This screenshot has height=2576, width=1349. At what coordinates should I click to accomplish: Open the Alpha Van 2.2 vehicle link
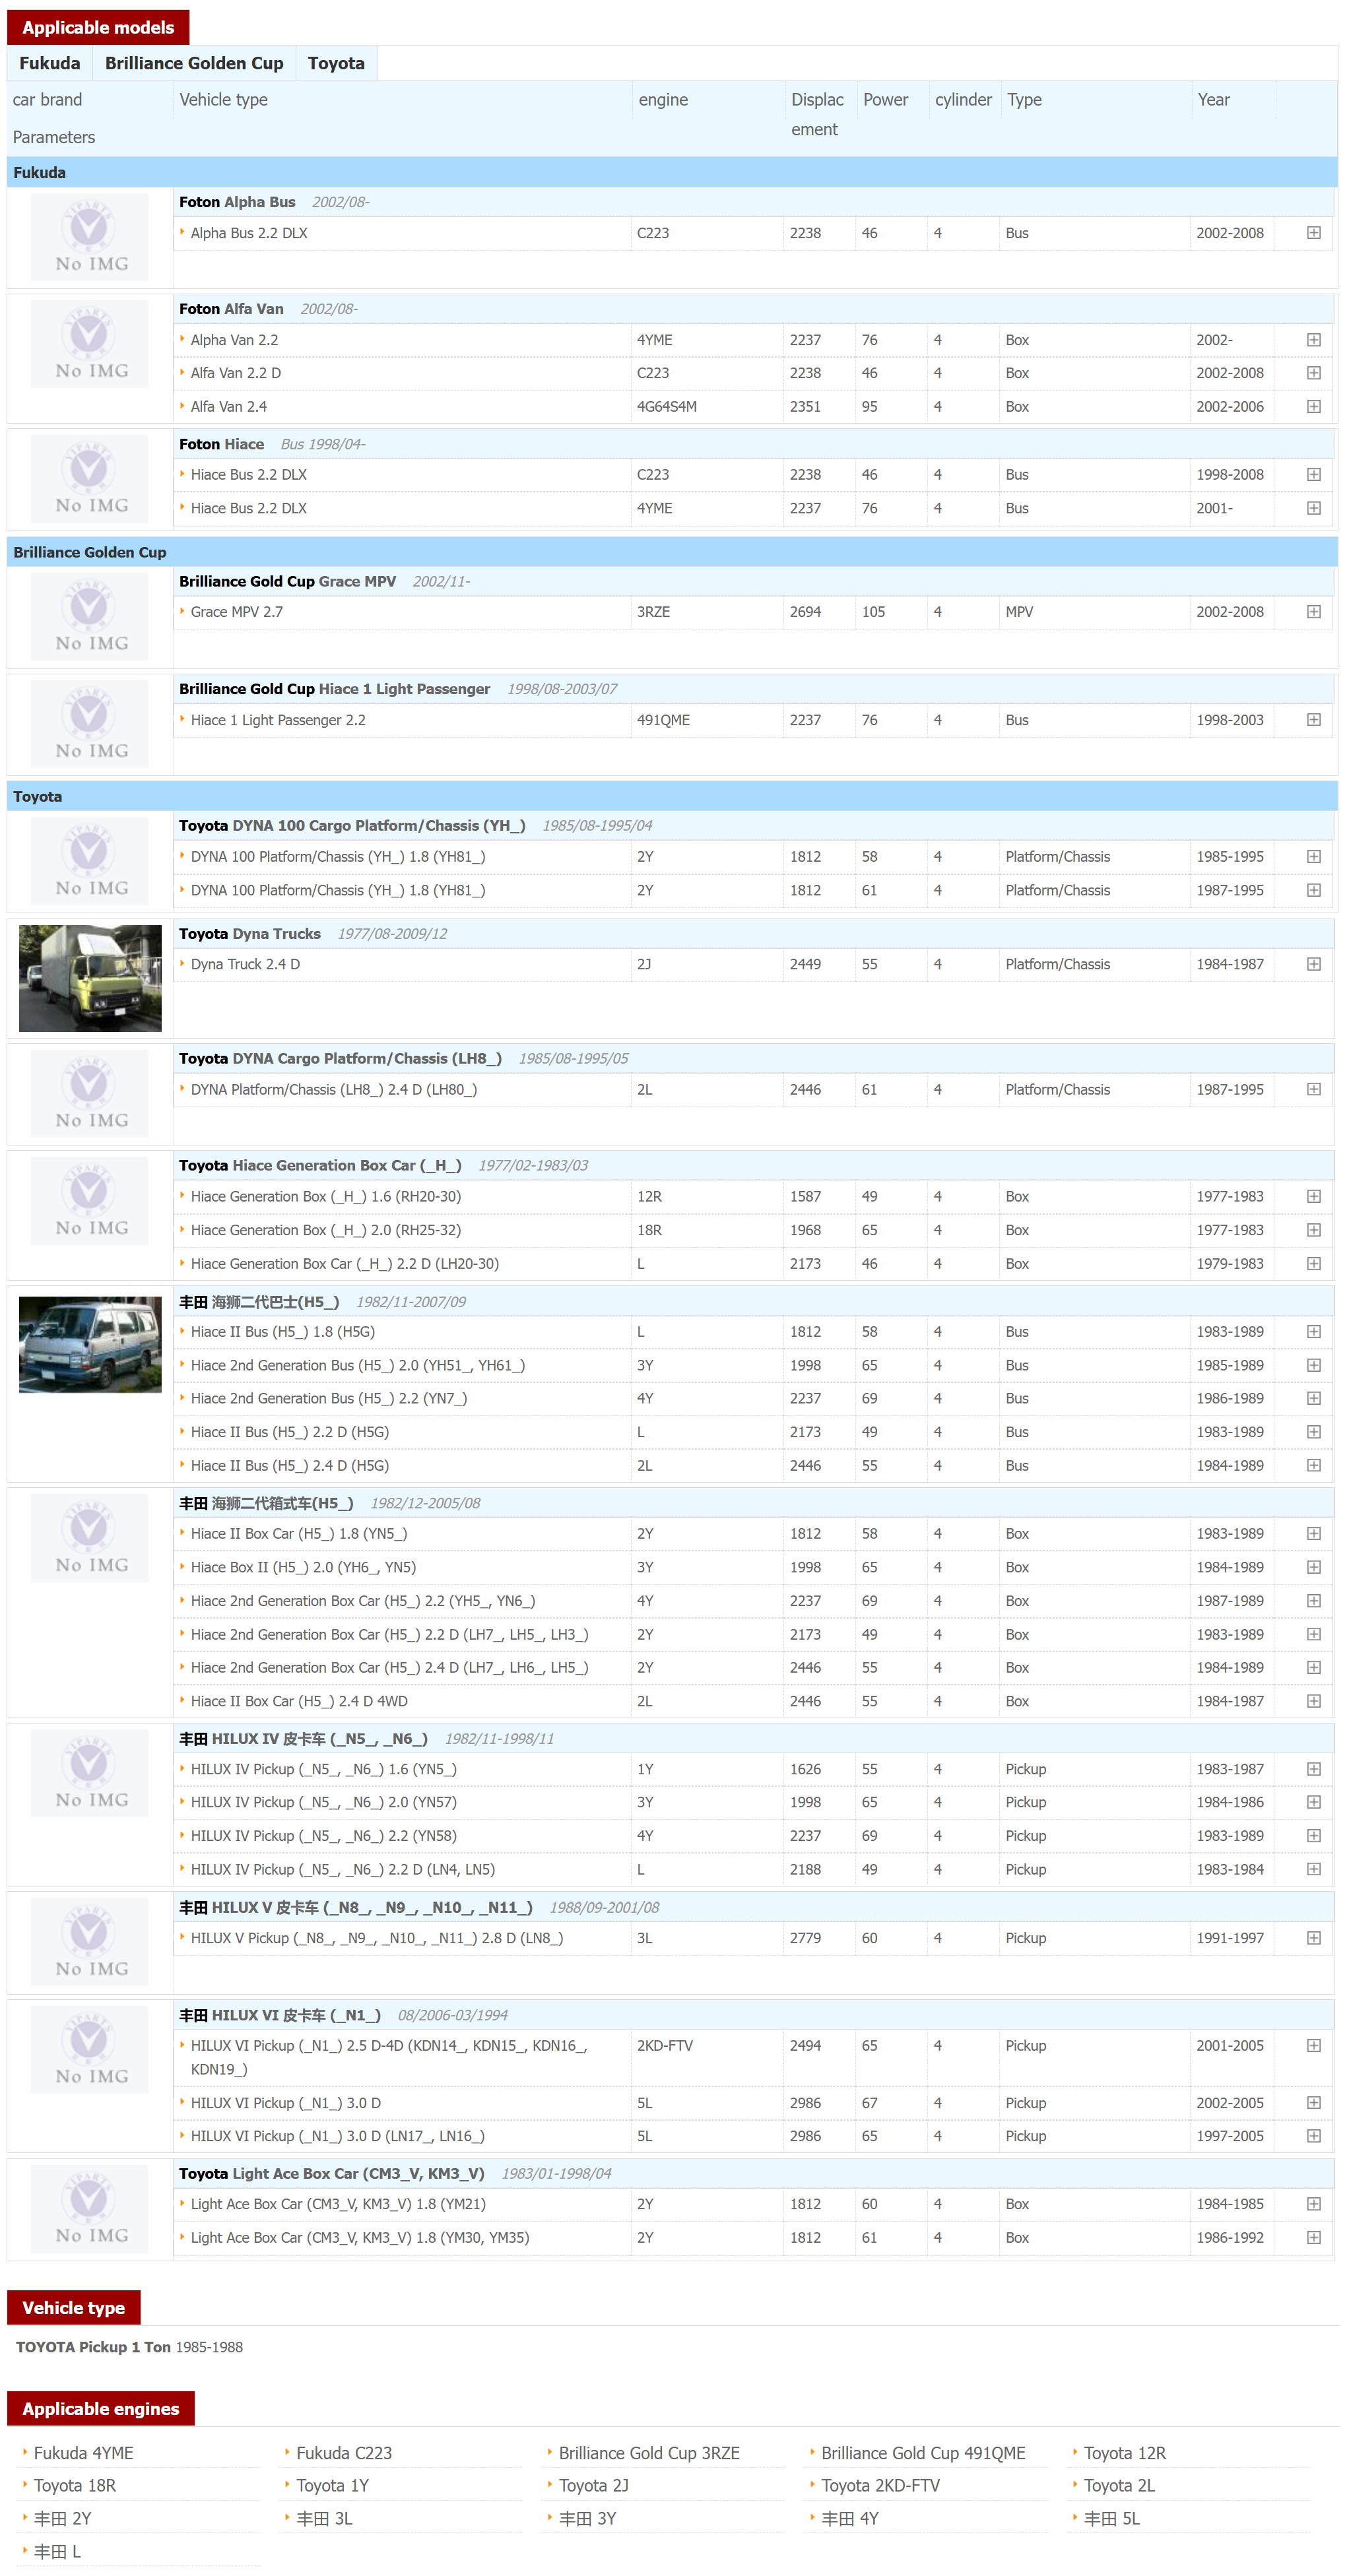point(235,341)
